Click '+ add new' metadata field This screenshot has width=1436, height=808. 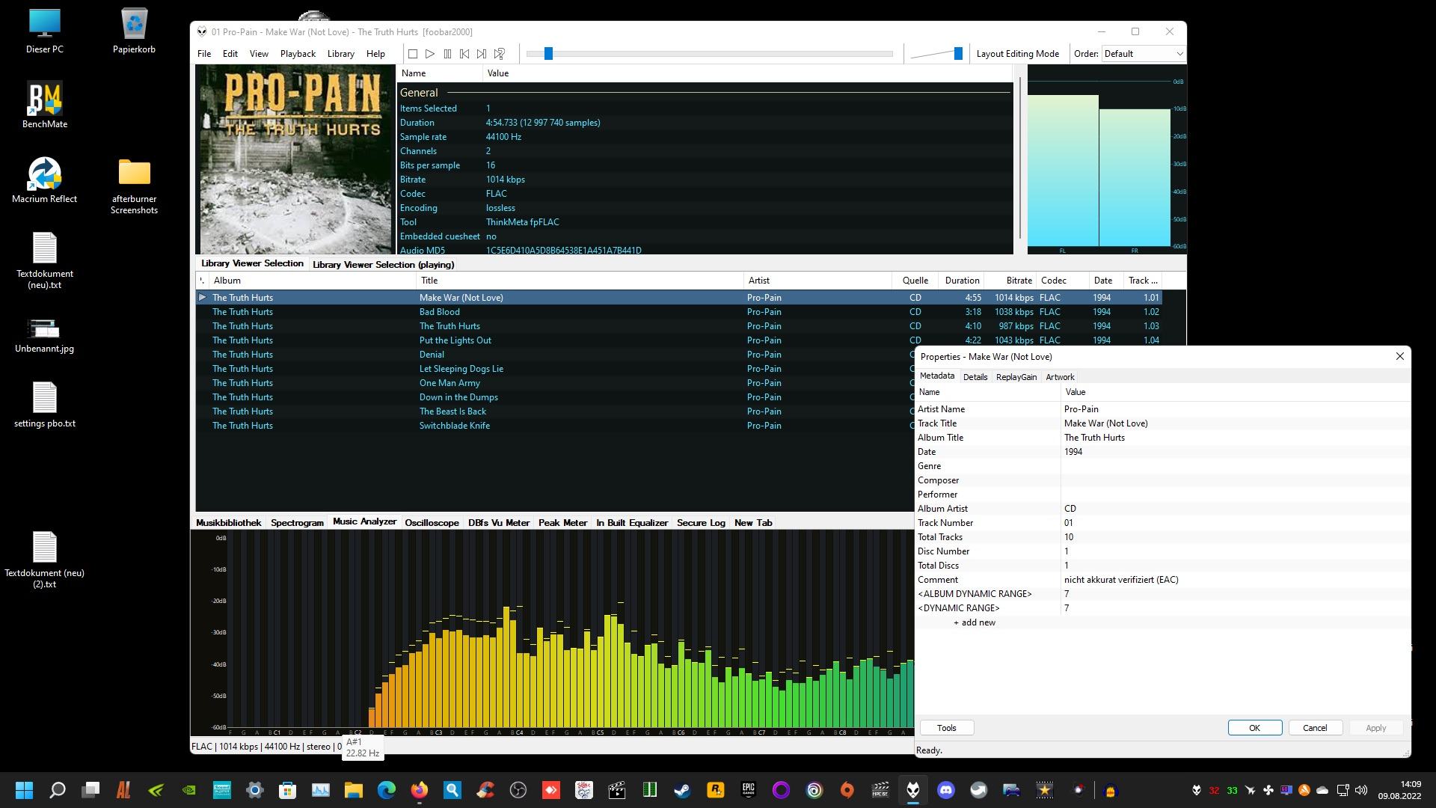(x=974, y=622)
